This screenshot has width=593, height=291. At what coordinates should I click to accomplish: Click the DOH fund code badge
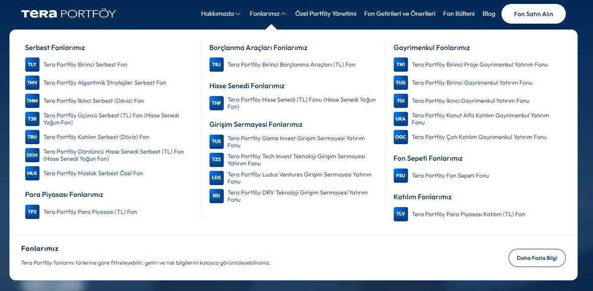pyautogui.click(x=32, y=155)
